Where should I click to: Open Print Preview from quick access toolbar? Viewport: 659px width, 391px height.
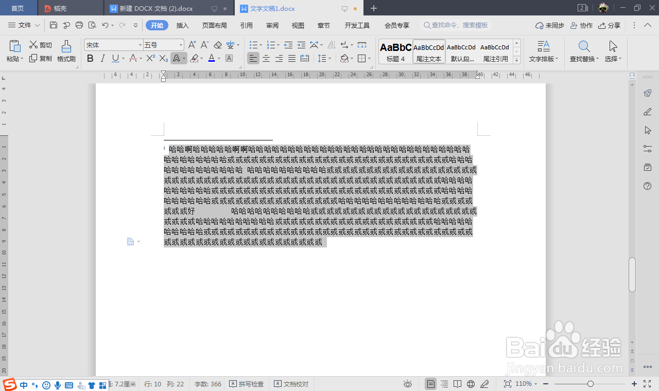[x=92, y=25]
